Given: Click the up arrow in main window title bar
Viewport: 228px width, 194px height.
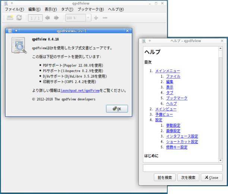Looking at the screenshot, I should point(12,3).
